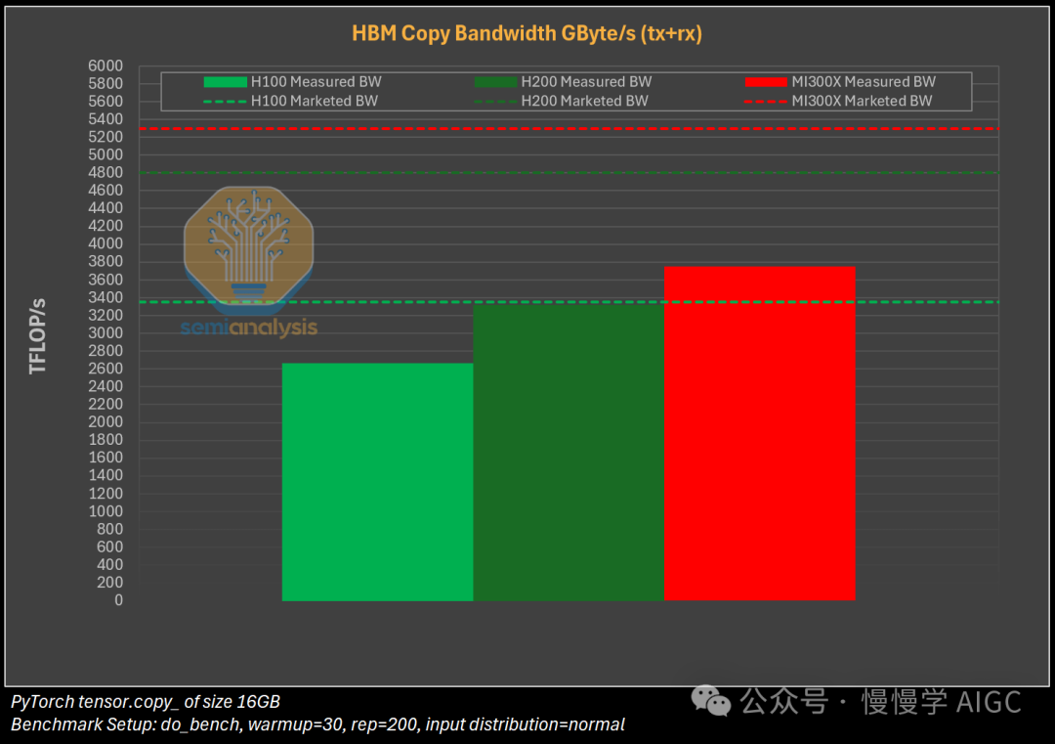Click the 4800 axis label
Viewport: 1055px width, 744px height.
[x=105, y=172]
